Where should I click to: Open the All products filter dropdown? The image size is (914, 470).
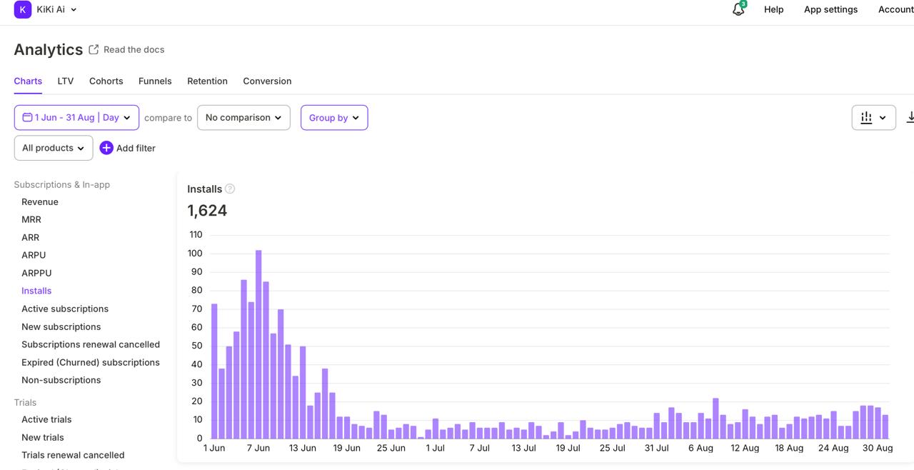pos(54,148)
